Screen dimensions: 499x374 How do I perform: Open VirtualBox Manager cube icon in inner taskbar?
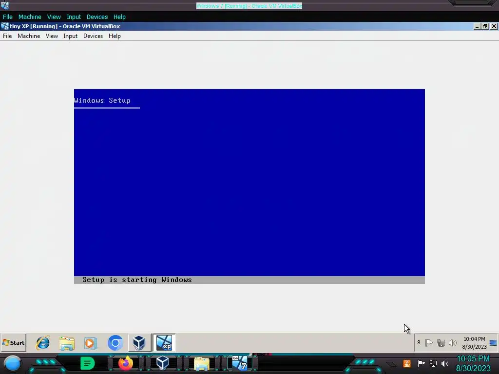point(139,343)
